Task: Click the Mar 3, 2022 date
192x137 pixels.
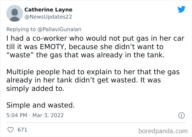Action: pos(48,115)
